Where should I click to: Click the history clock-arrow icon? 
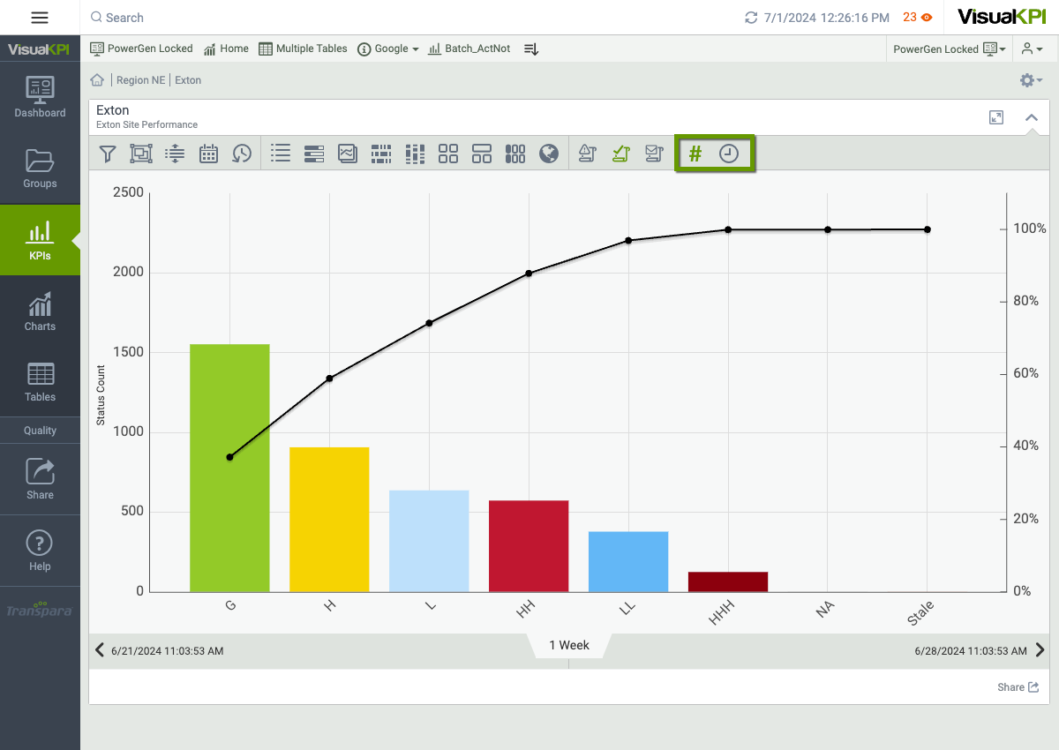pos(242,154)
